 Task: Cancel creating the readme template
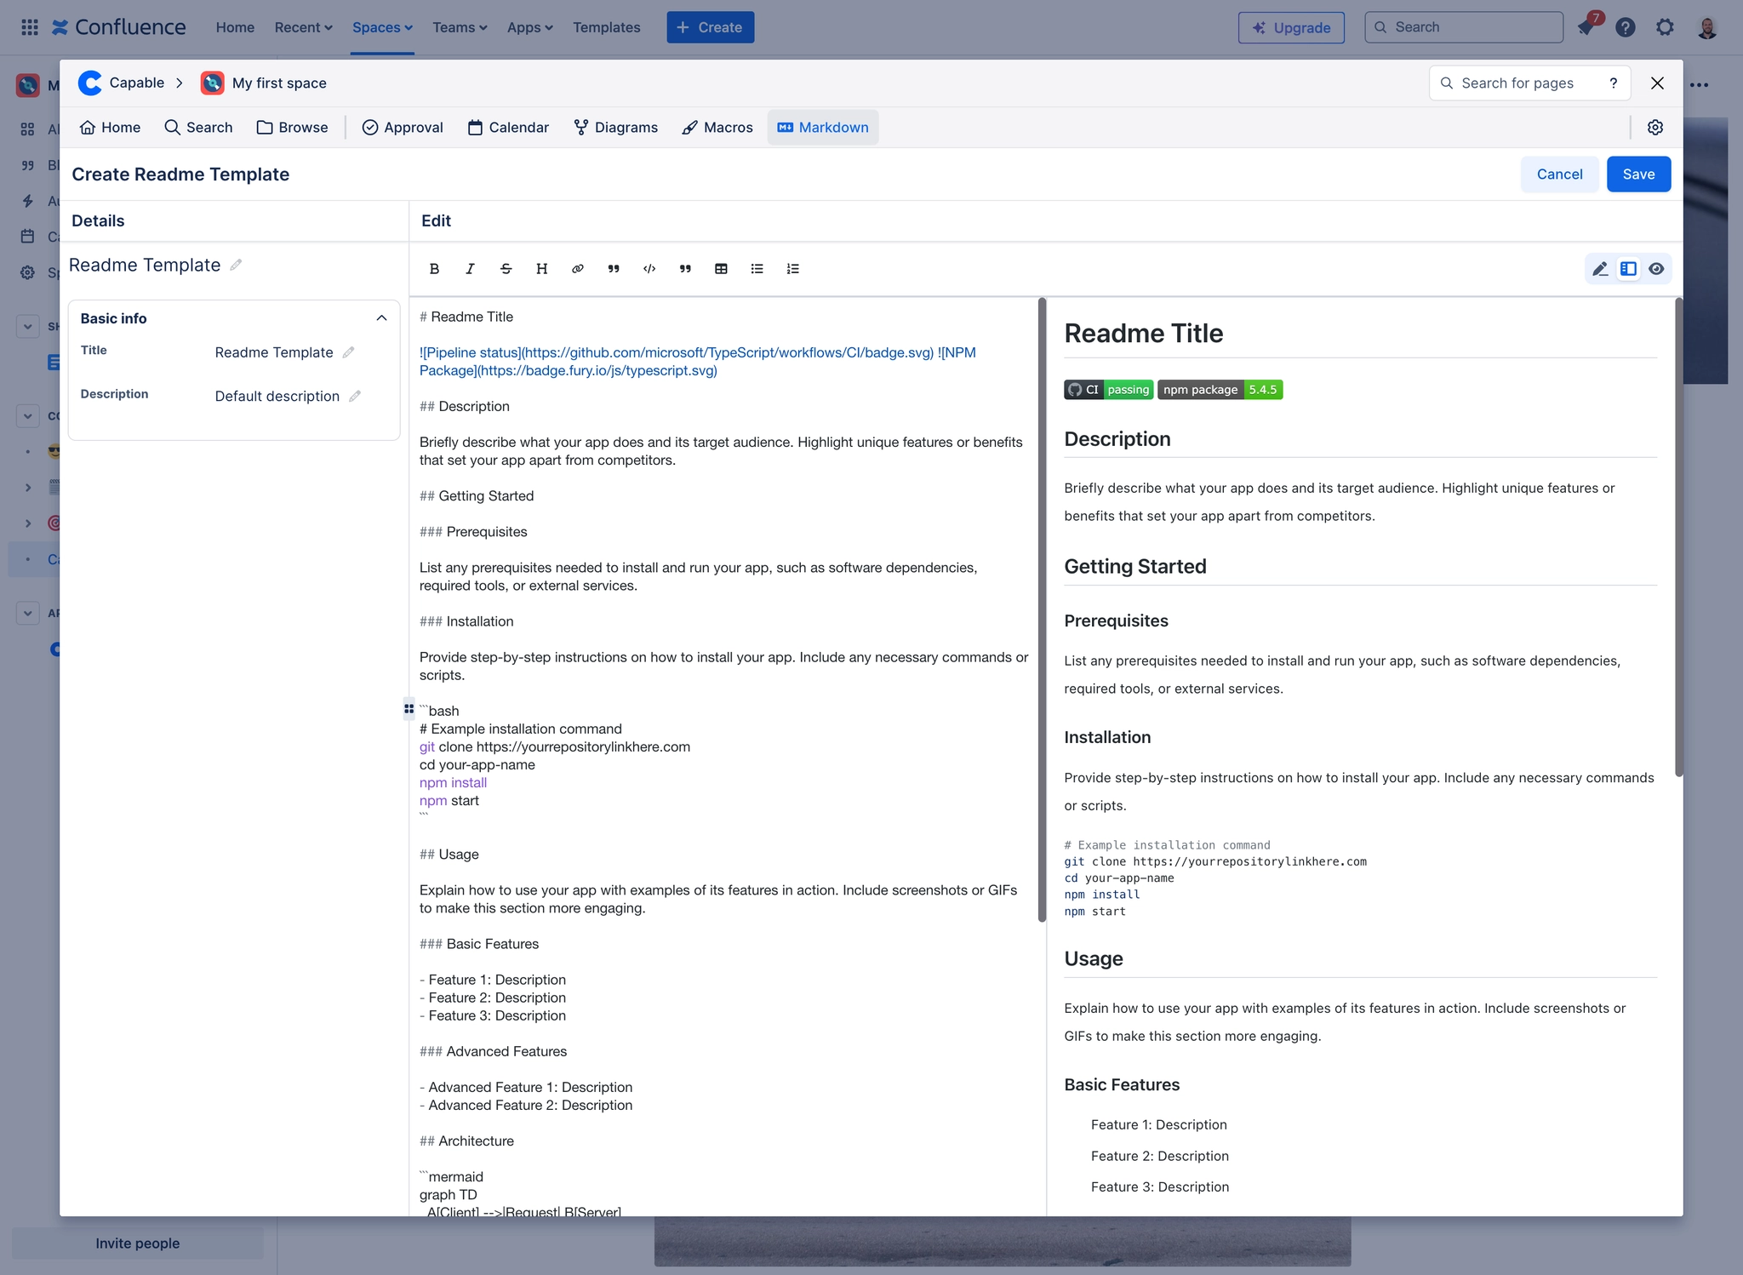tap(1559, 174)
